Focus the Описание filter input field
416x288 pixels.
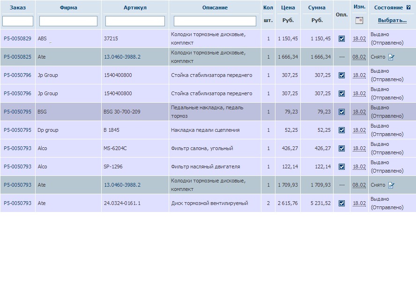(215, 21)
